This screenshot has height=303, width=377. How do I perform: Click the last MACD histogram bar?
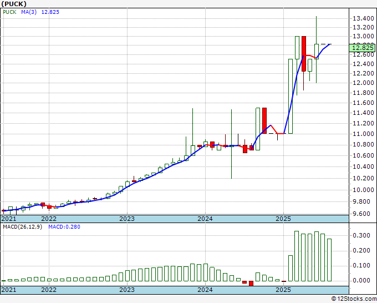point(330,259)
